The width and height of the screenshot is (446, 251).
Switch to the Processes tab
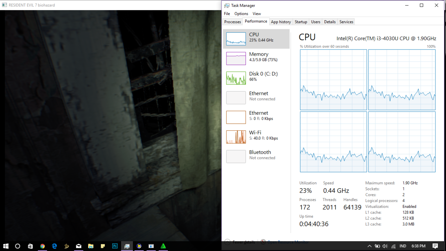(x=232, y=22)
